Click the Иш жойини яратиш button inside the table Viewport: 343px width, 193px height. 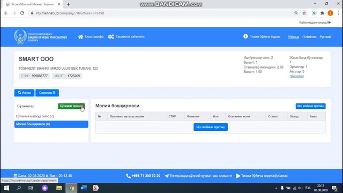tap(211, 127)
